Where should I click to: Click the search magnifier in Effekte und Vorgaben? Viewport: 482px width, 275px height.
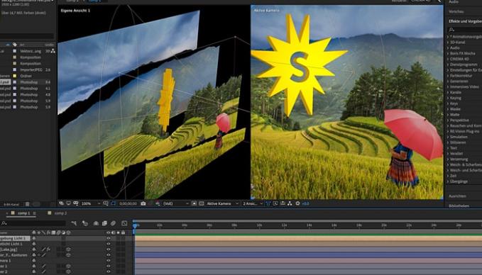451,30
